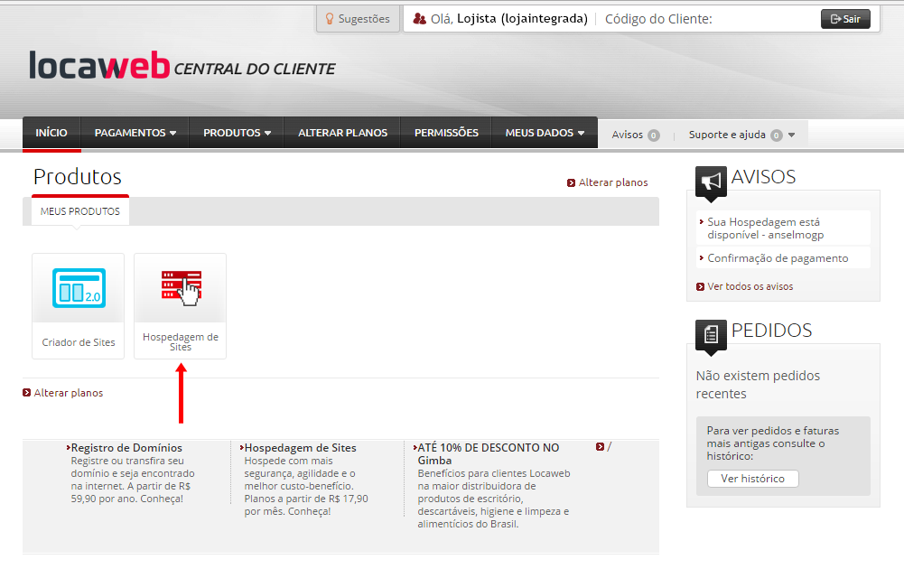Click the document icon beside PEDIDOS
This screenshot has height=569, width=904.
tap(711, 334)
